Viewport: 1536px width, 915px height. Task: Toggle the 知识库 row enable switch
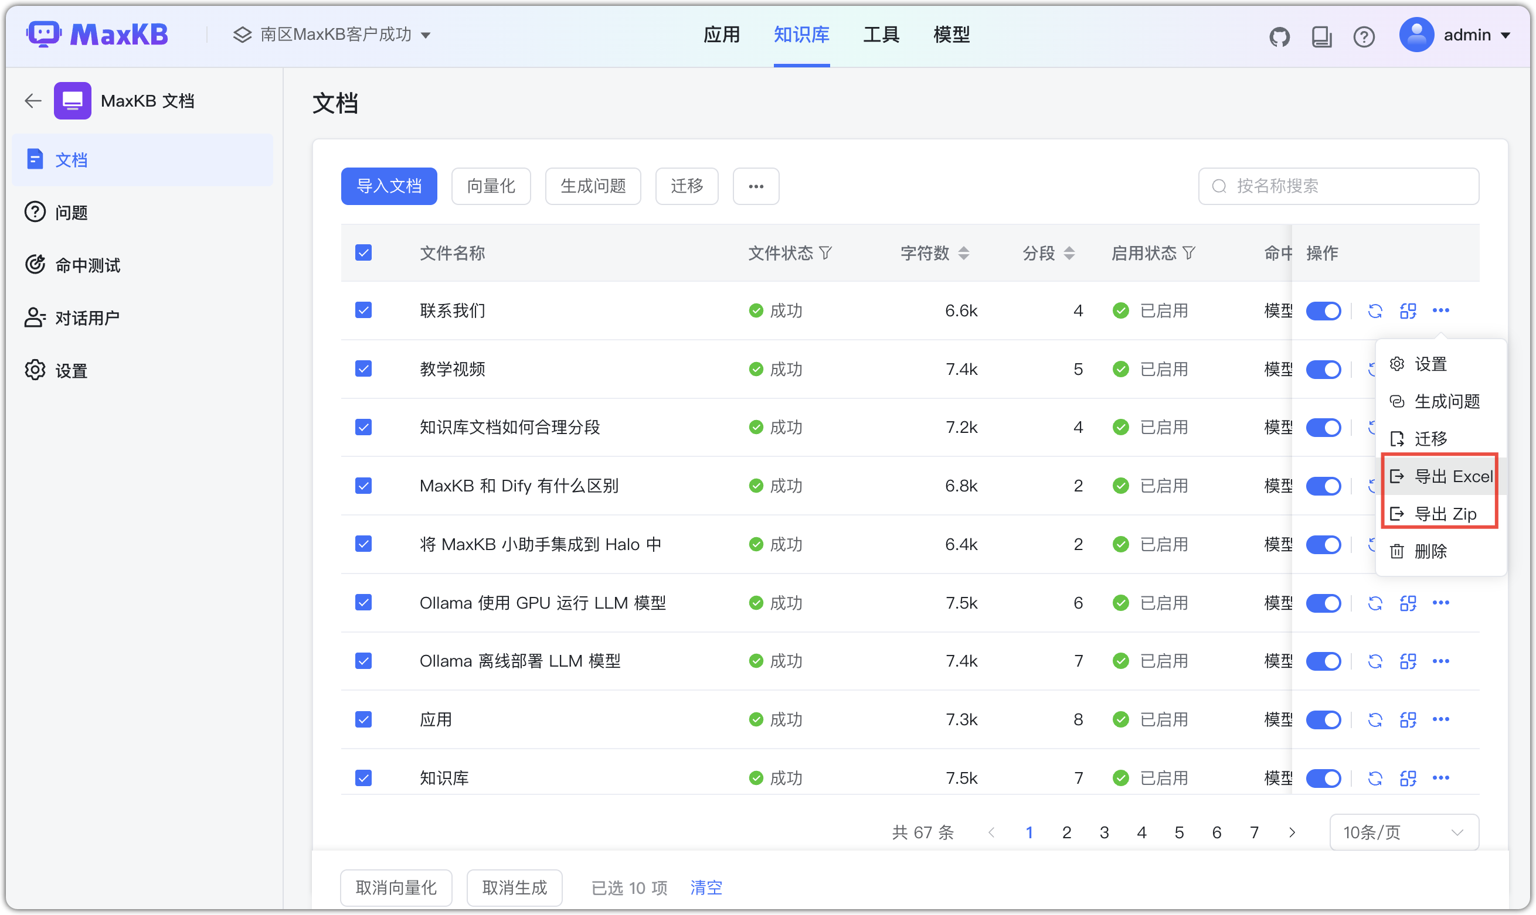pyautogui.click(x=1323, y=778)
